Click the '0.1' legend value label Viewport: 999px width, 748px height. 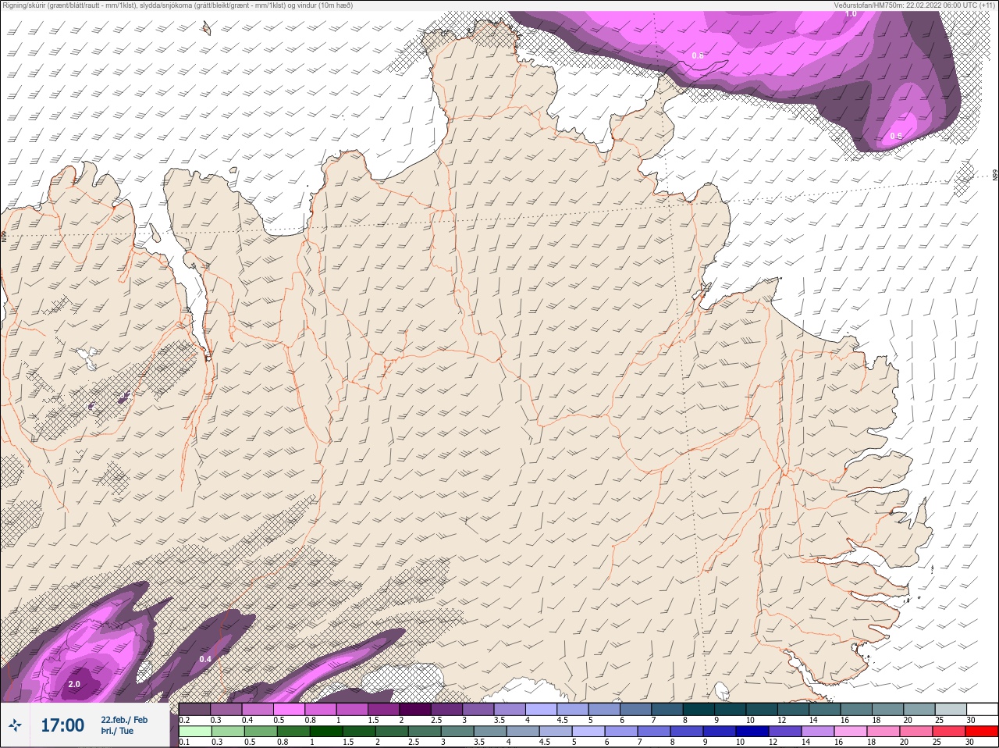point(184,743)
